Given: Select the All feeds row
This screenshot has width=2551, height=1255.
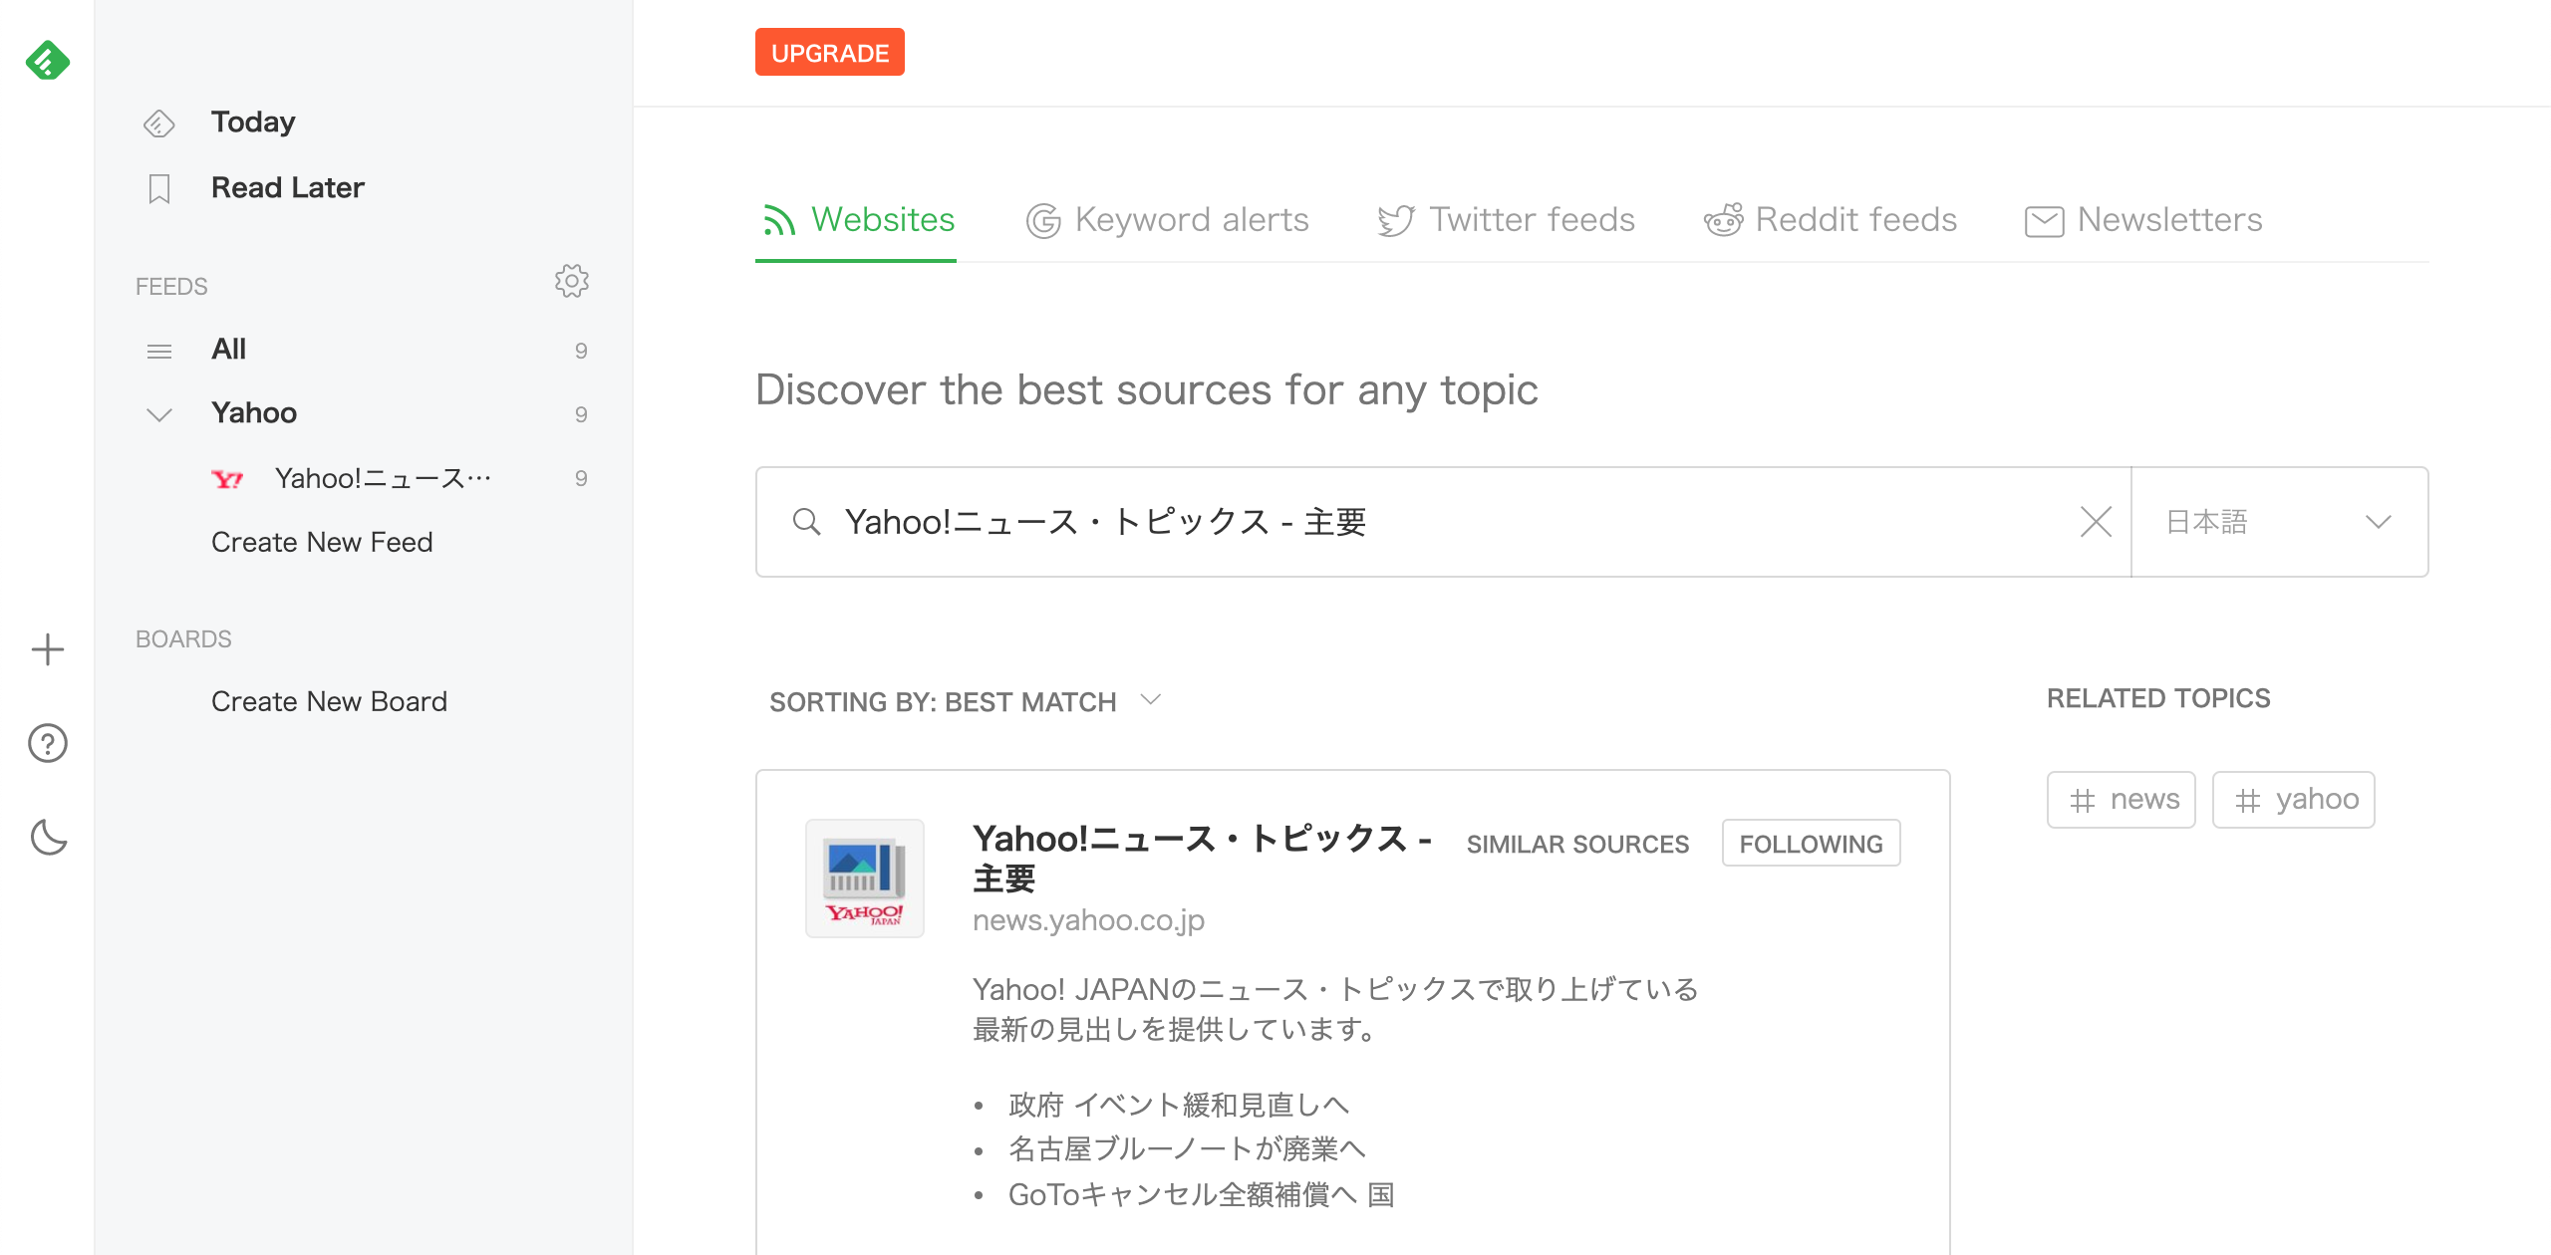Looking at the screenshot, I should [365, 350].
